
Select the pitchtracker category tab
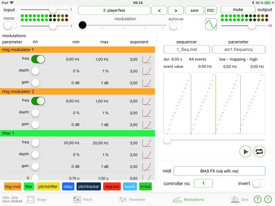click(88, 187)
